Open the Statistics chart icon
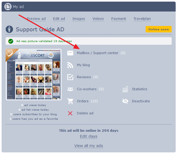177x154 pixels. pyautogui.click(x=125, y=89)
